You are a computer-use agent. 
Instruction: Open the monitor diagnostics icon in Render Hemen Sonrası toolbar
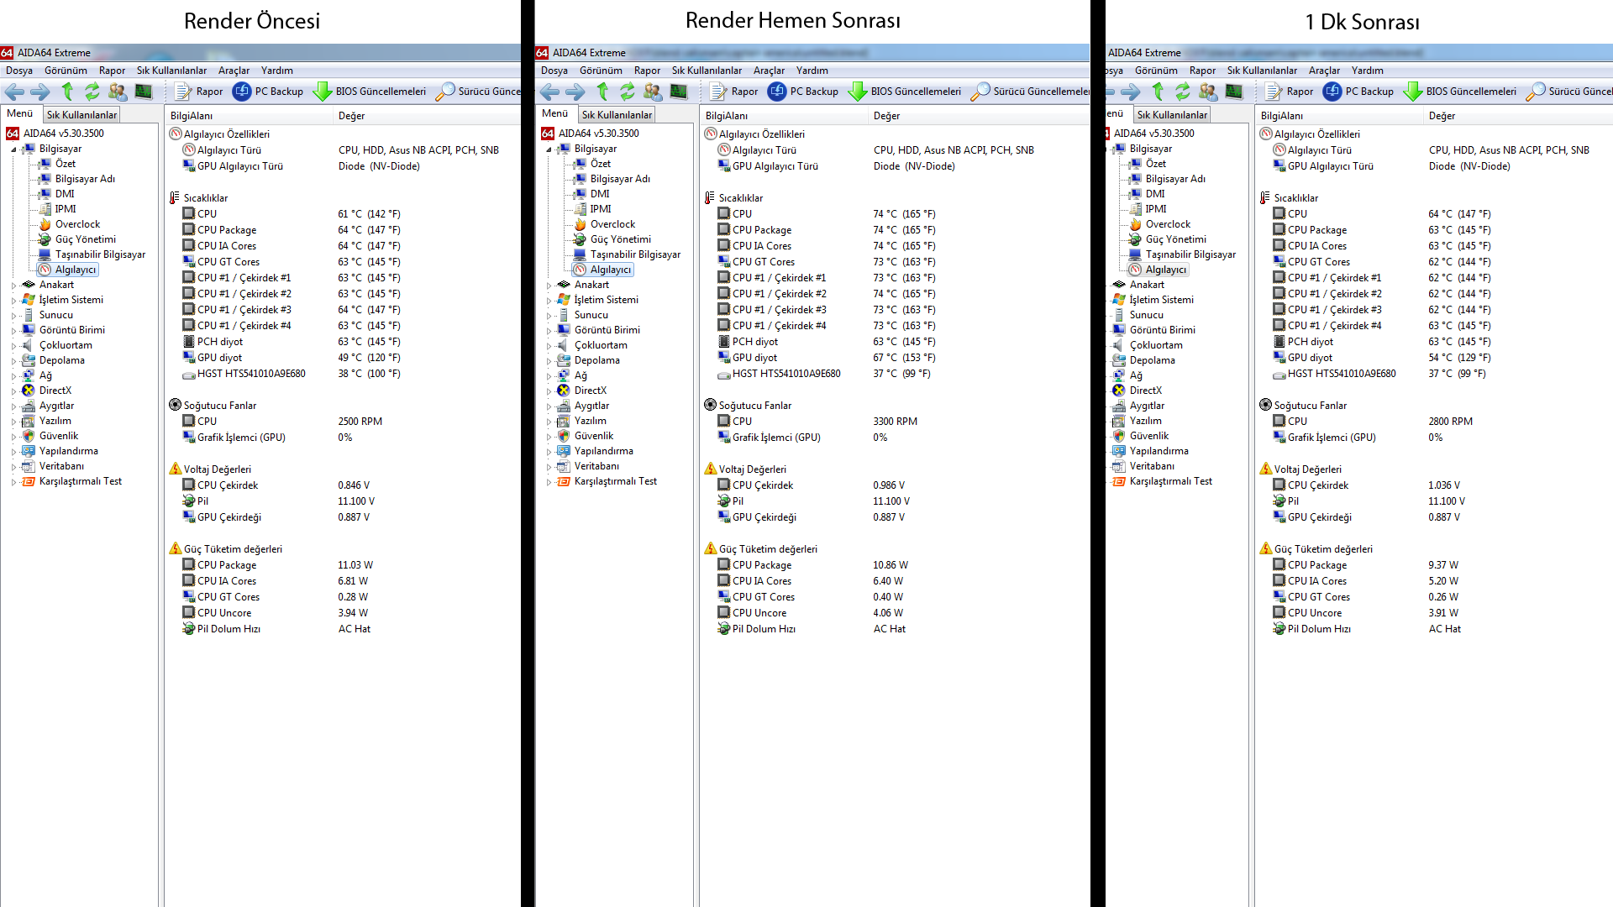coord(679,92)
